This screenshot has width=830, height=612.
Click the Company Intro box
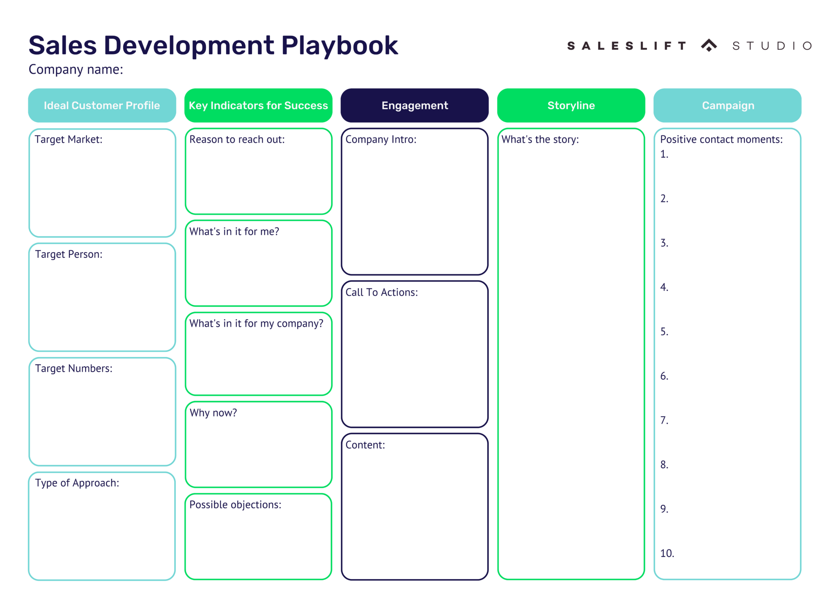(414, 201)
